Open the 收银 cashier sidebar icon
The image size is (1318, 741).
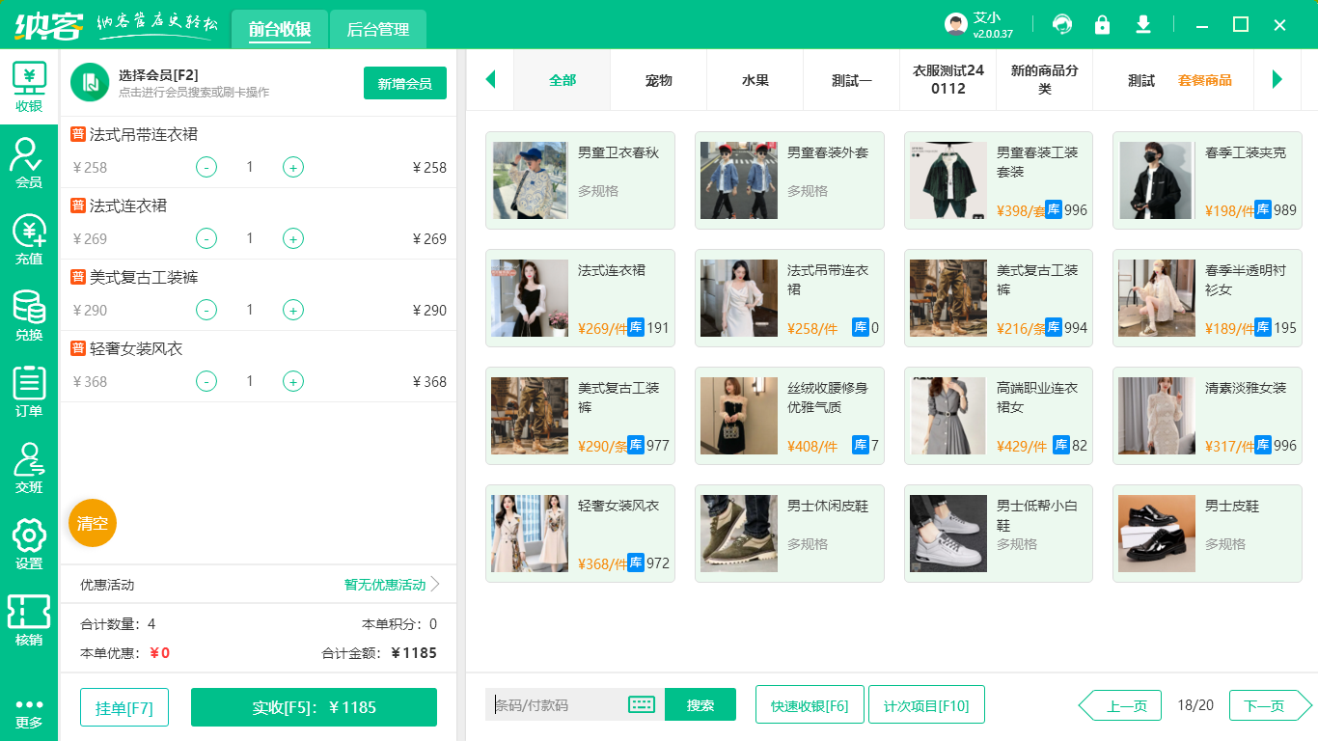[x=29, y=86]
